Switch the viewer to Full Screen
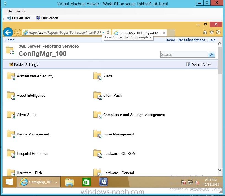Image resolution: width=225 pixels, height=196 pixels. (x=47, y=18)
